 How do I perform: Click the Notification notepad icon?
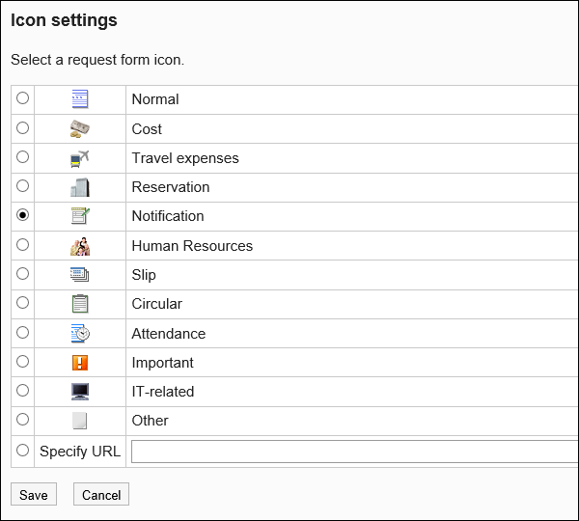[x=80, y=216]
